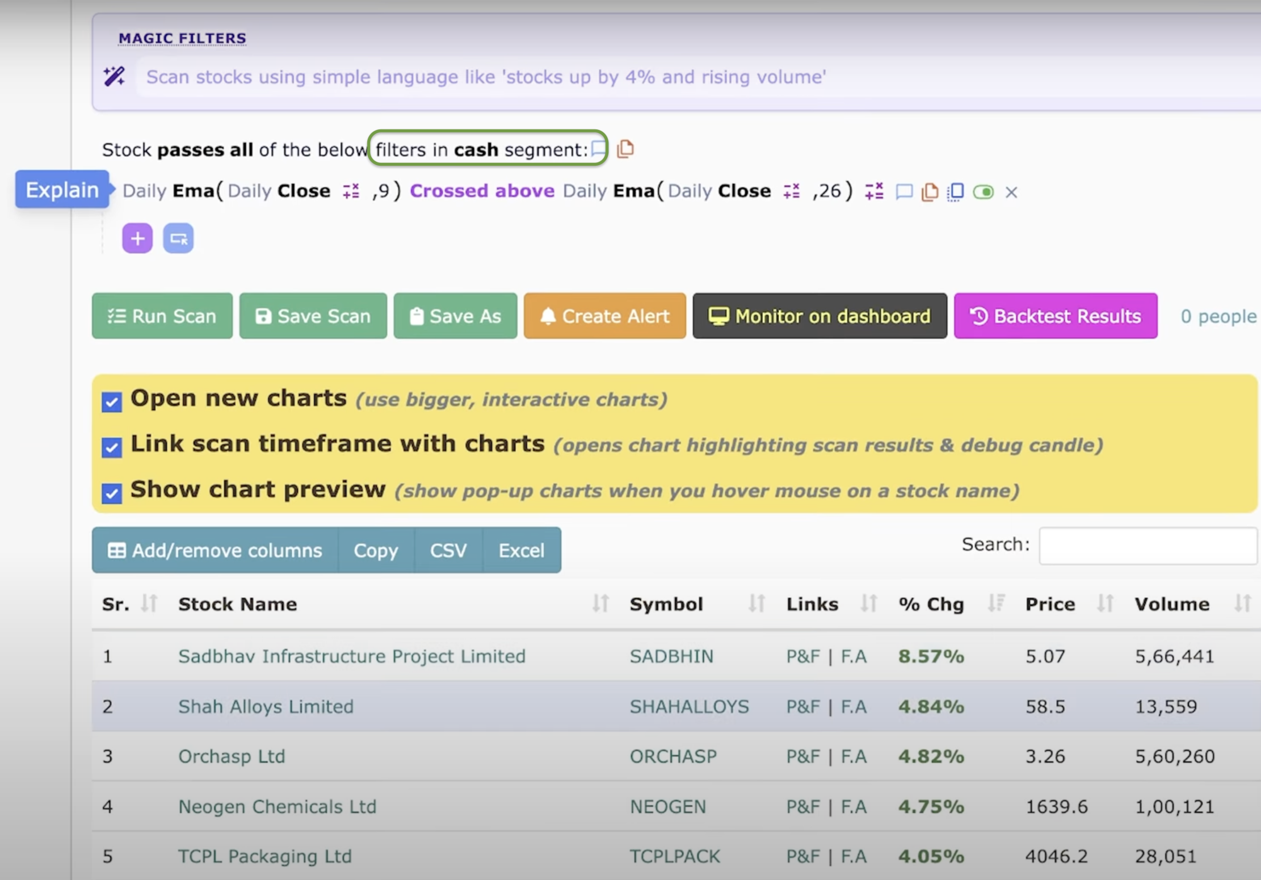This screenshot has width=1261, height=880.
Task: Open offset icon after the second Daily Close
Action: click(792, 191)
